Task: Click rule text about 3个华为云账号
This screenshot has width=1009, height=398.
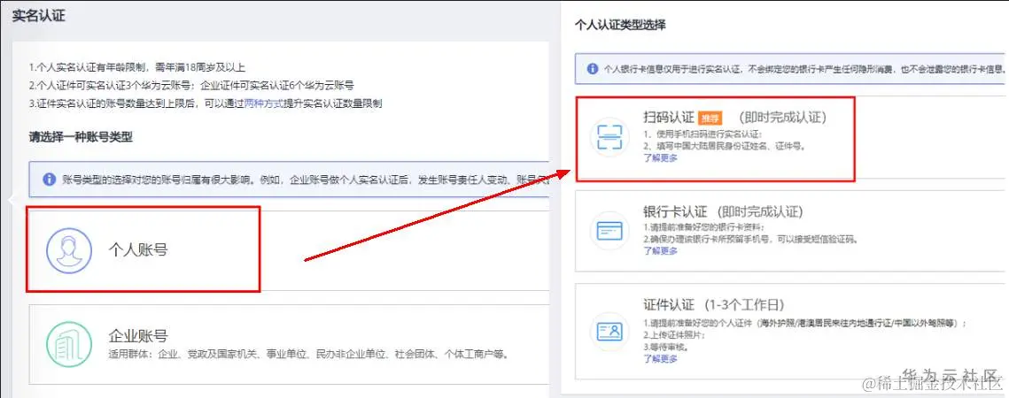Action: coord(191,85)
